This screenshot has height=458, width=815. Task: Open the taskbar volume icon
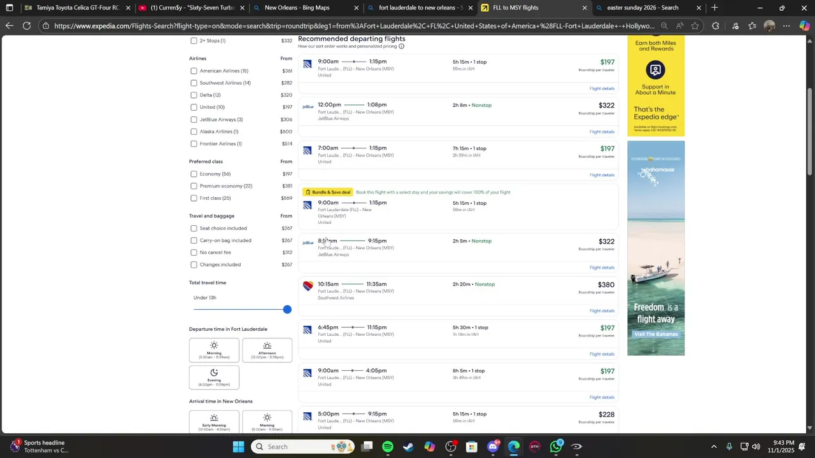click(x=756, y=447)
